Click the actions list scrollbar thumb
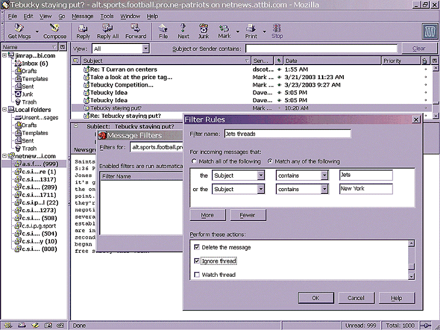 click(x=411, y=266)
